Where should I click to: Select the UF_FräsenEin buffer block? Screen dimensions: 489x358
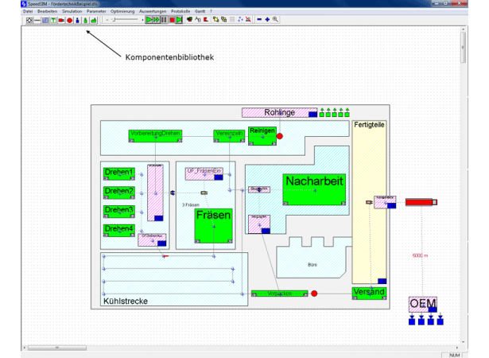(x=204, y=174)
